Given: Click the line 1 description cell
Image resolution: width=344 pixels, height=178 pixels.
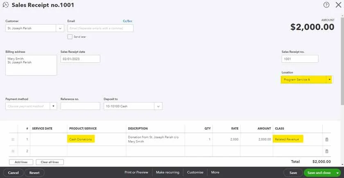Looking at the screenshot, I should point(155,139).
